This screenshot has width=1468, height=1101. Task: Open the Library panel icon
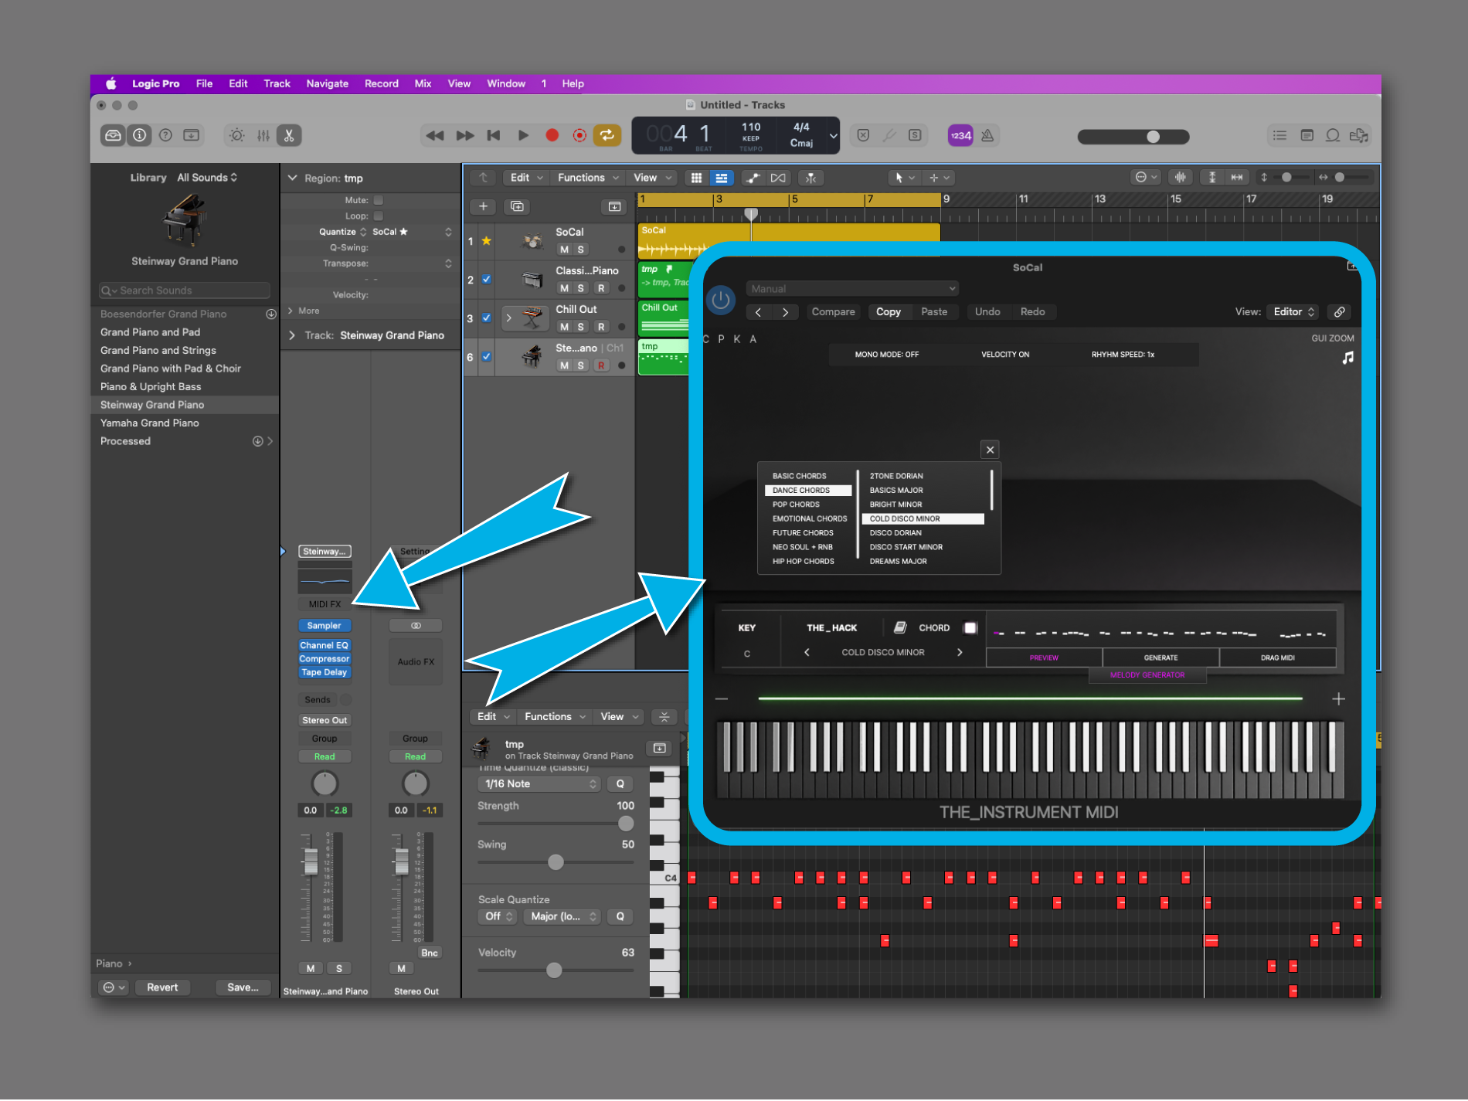click(114, 135)
